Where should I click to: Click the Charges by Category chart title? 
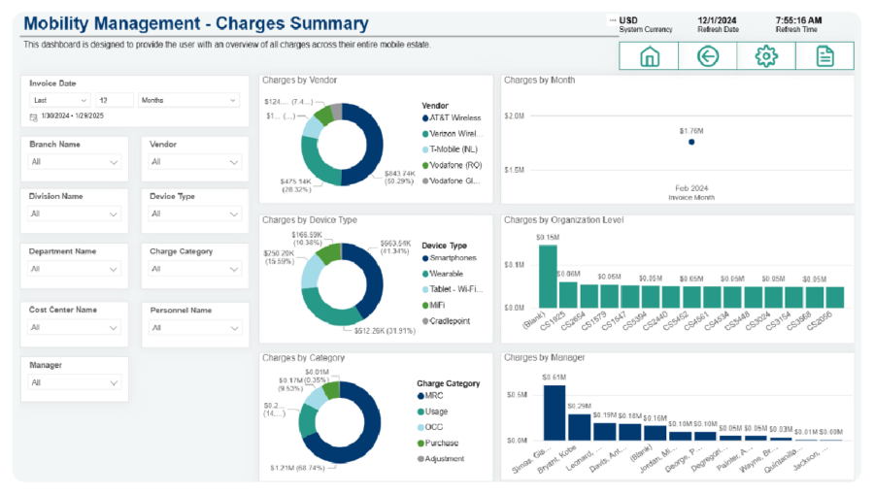[303, 357]
